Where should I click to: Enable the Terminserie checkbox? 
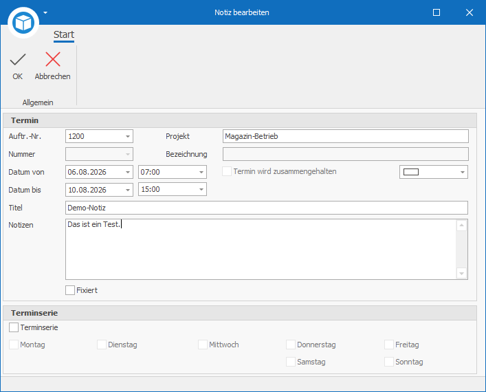click(14, 327)
